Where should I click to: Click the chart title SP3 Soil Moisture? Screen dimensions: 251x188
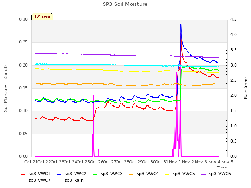click(125, 4)
